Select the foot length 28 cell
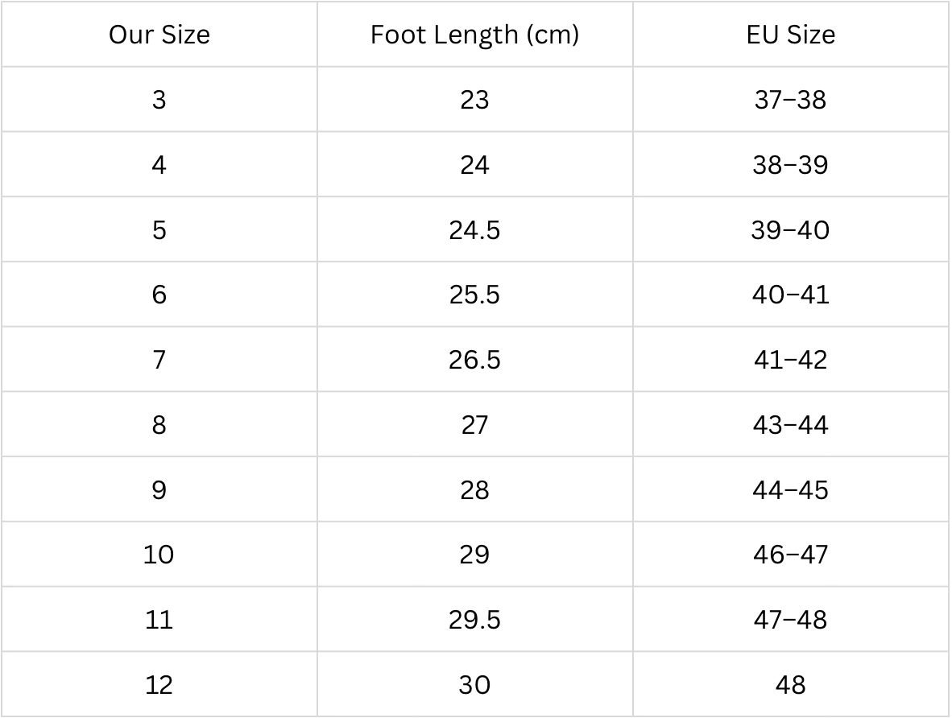This screenshot has height=718, width=952. point(474,490)
